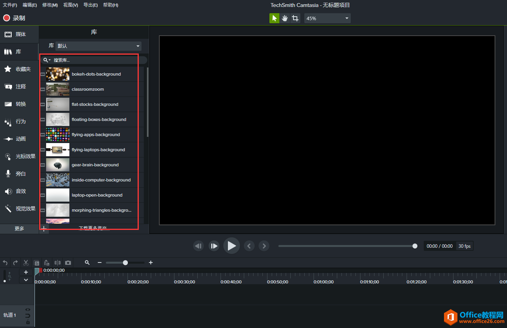Select inside-computer-background asset
Screen dimensions: 507x328
pos(91,180)
